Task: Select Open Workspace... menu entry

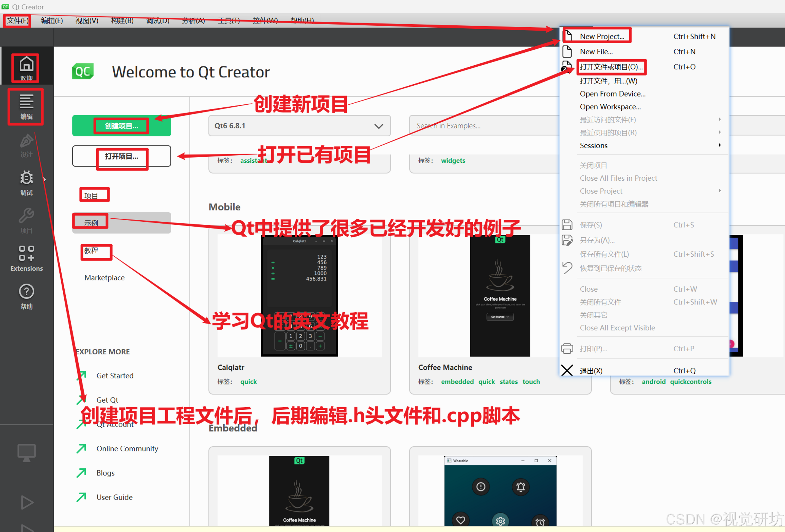Action: 610,107
